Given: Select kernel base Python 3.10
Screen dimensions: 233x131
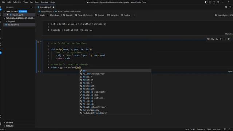Looking at the screenshot, I should point(224,15).
